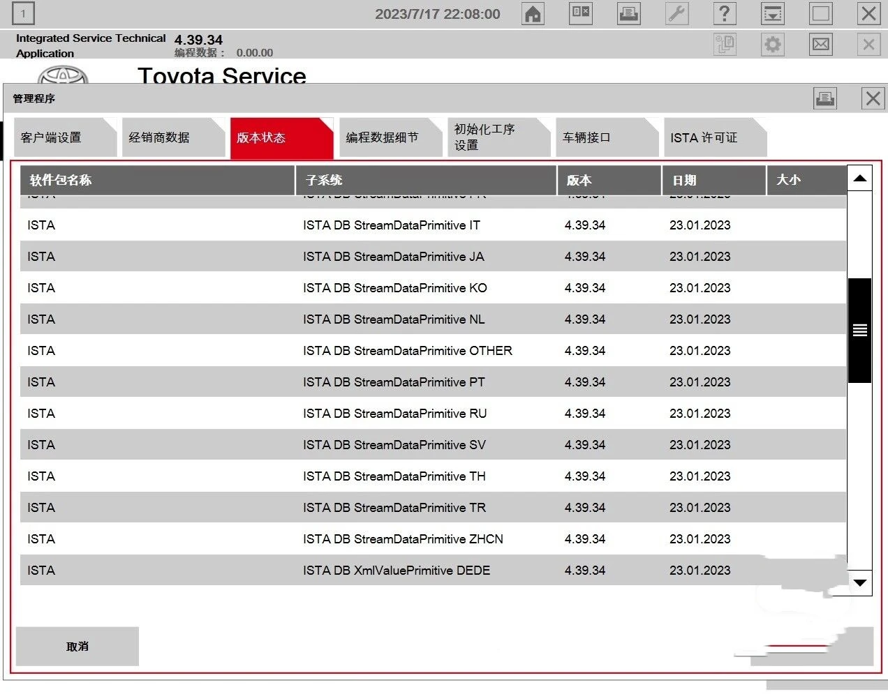Select 'ISTA DB StreamDataPrimitive KO' row text

(x=395, y=288)
